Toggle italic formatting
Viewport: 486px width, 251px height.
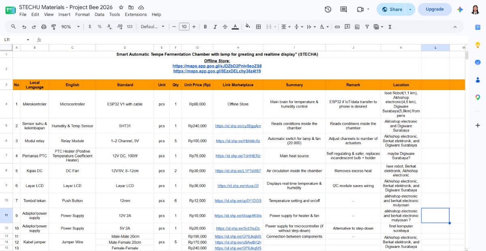point(215,27)
